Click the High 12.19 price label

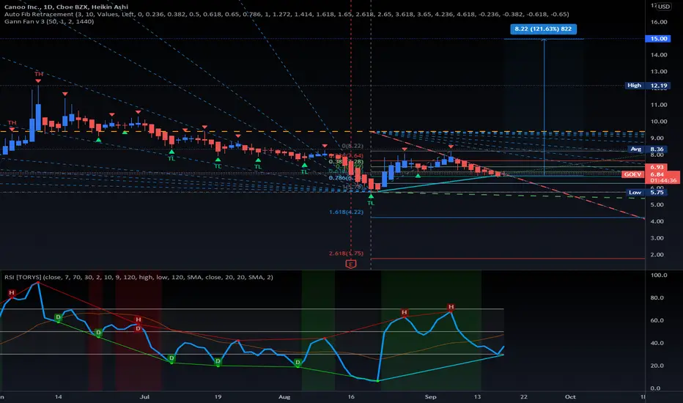pyautogui.click(x=647, y=86)
